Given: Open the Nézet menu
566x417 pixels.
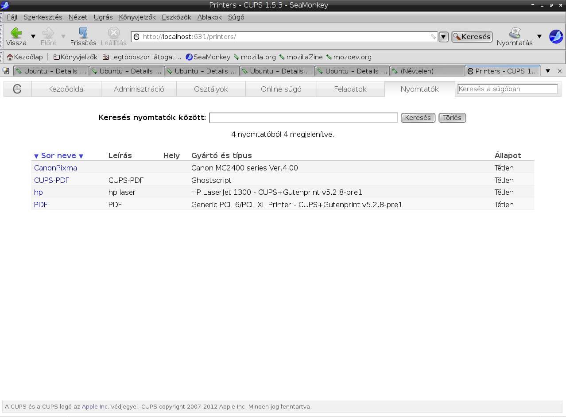Looking at the screenshot, I should (78, 17).
